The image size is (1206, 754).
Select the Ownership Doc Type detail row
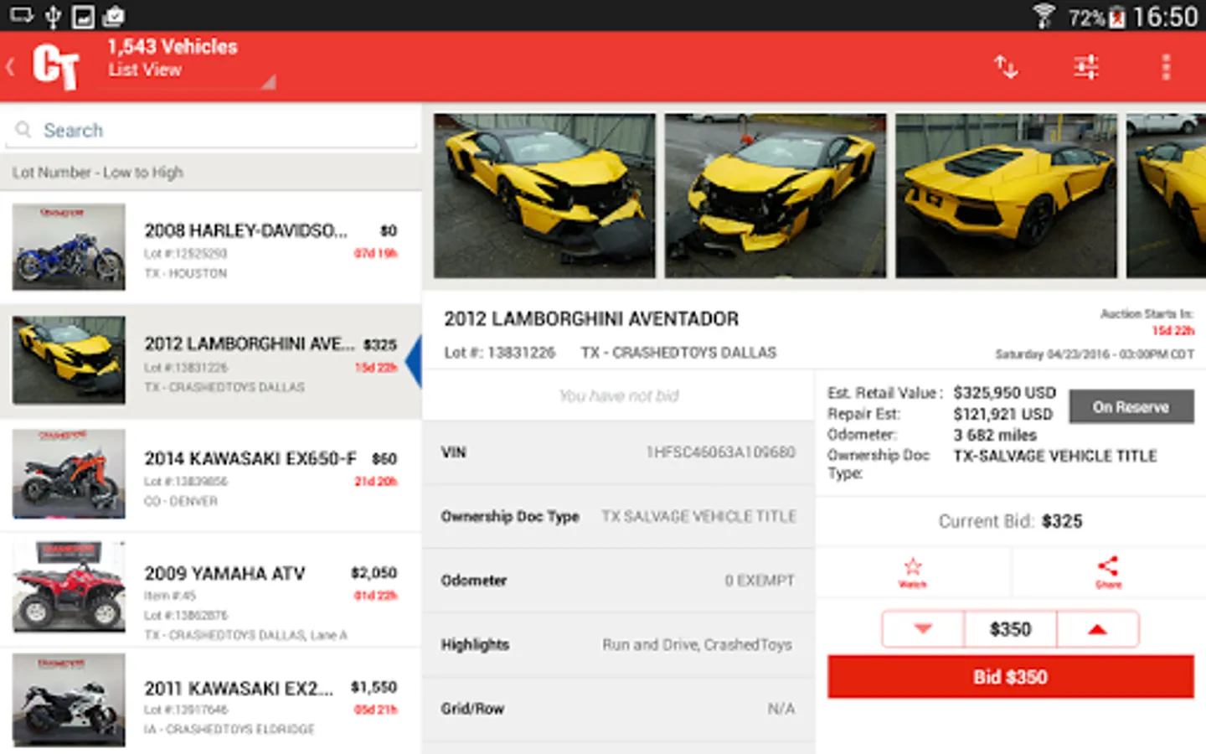(619, 517)
